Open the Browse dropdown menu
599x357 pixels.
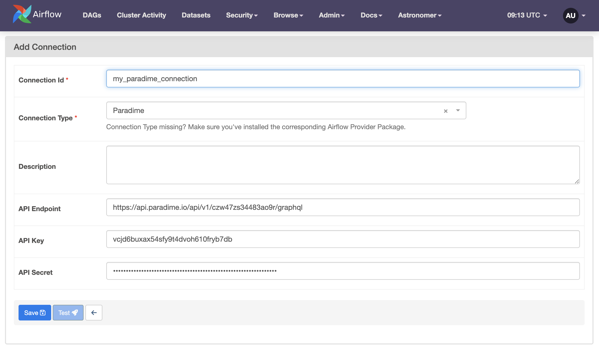click(x=288, y=15)
